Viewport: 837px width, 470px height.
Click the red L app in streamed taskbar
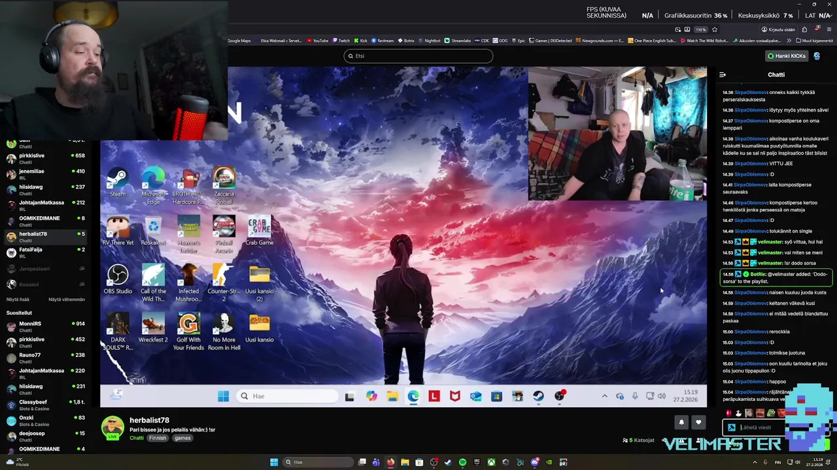(x=434, y=396)
